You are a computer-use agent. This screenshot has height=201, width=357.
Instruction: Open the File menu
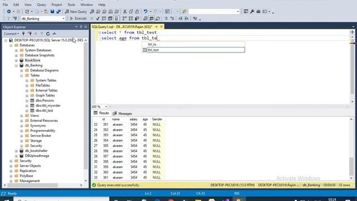pyautogui.click(x=5, y=4)
